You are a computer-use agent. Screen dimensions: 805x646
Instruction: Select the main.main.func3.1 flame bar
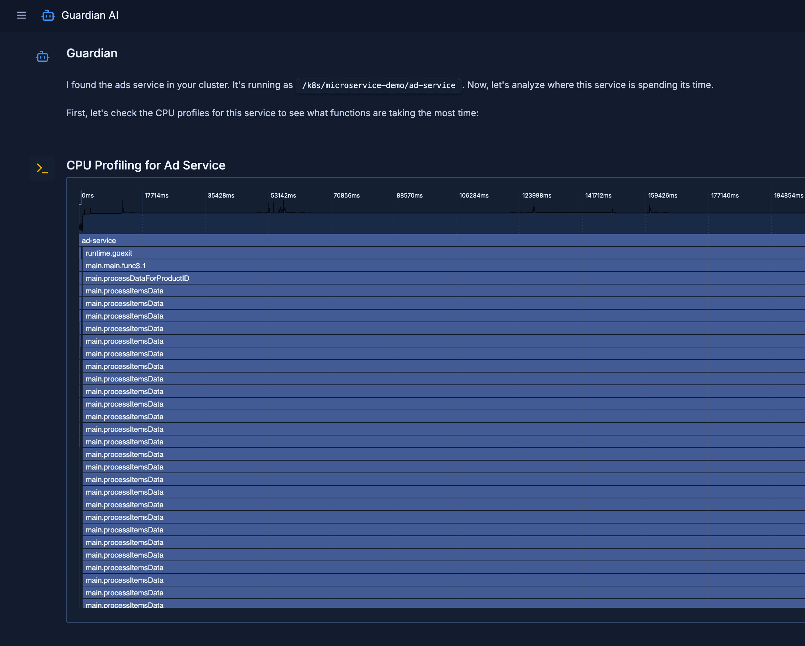[x=444, y=266]
